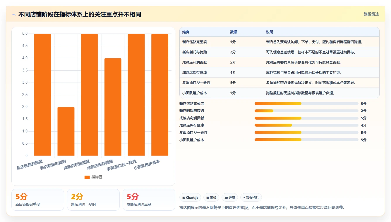Screen dimensions: 391x222
Task: Click the page title 不同店铺阶段在指标体系
Action: click(x=80, y=15)
